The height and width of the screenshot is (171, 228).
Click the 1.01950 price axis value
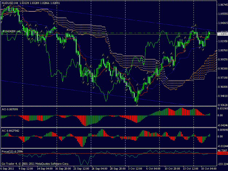223,41
